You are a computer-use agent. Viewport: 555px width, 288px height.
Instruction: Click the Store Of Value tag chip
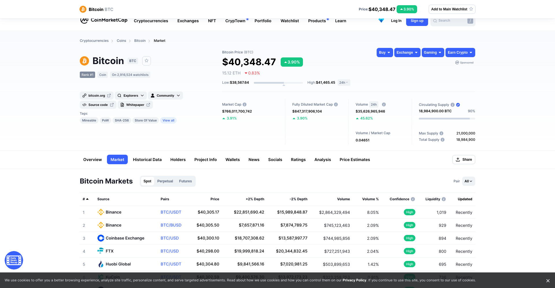(x=146, y=120)
